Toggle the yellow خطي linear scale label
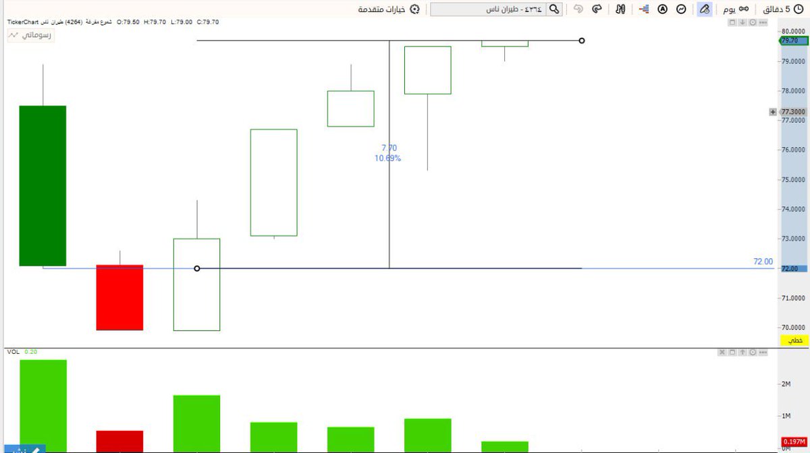Image resolution: width=810 pixels, height=453 pixels. pos(794,340)
